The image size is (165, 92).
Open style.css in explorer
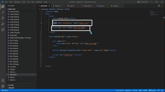[13, 80]
